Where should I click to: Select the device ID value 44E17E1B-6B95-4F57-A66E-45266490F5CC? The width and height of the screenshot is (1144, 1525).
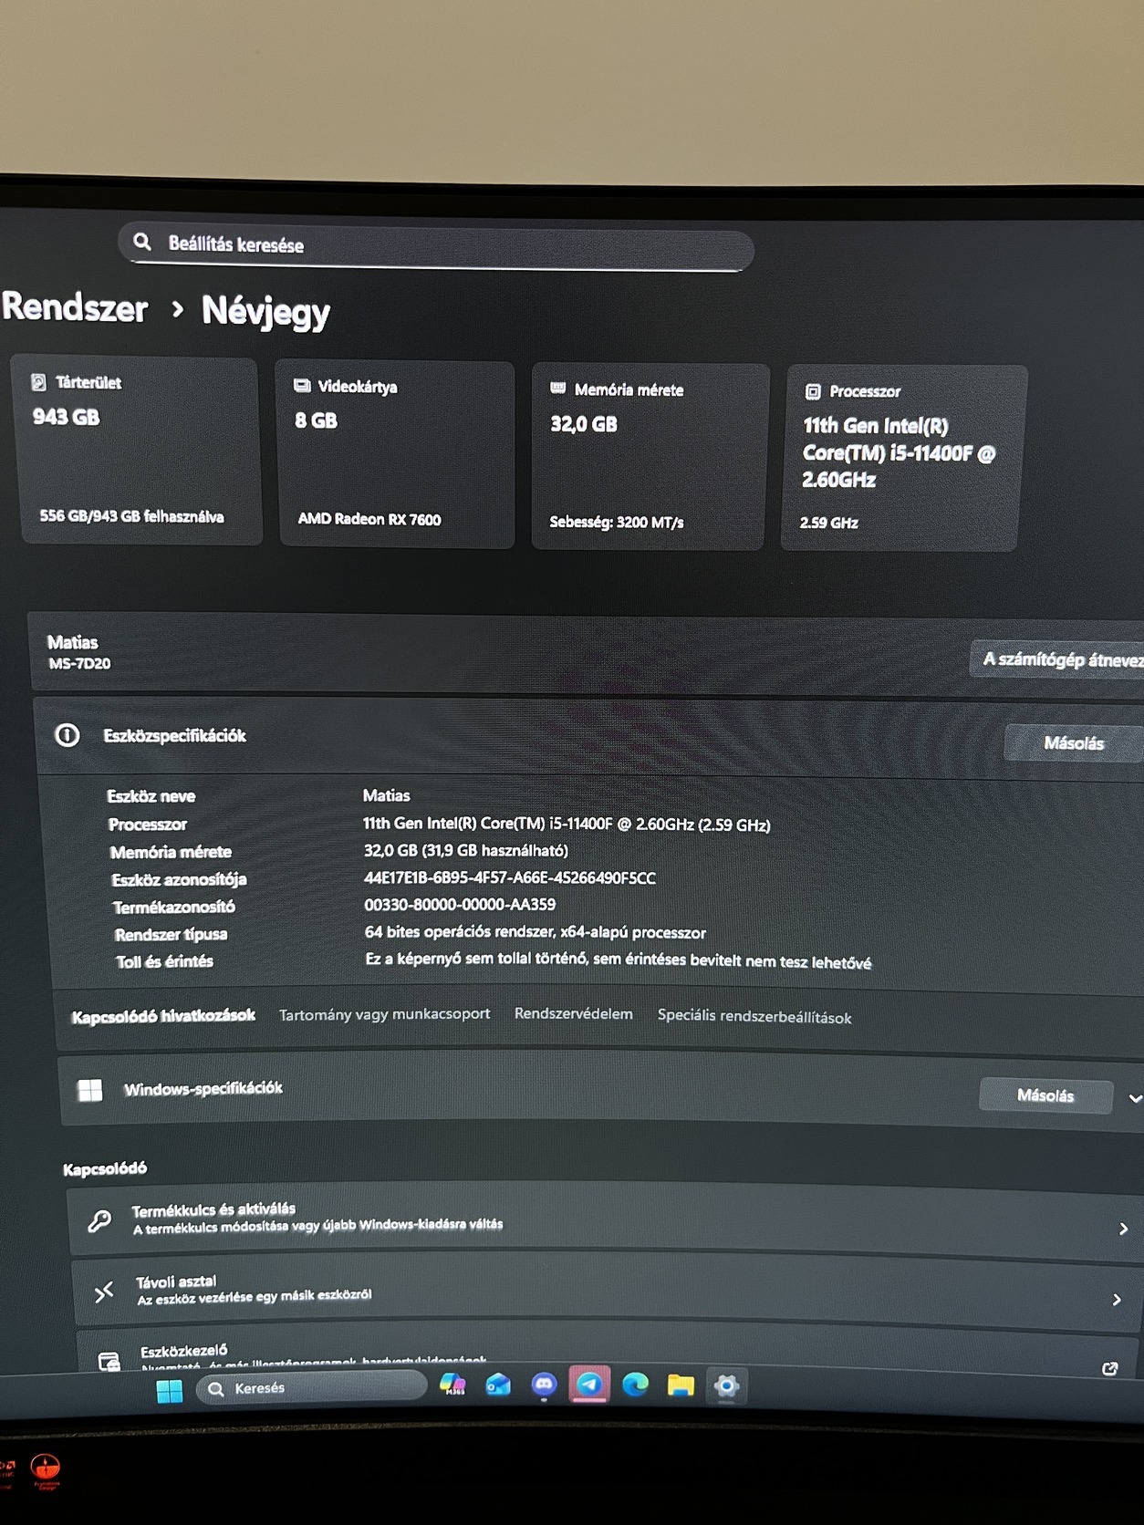point(510,877)
